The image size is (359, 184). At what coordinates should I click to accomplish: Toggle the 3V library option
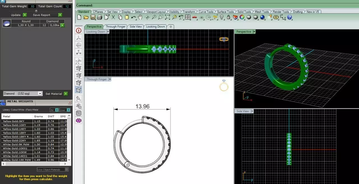point(54,110)
